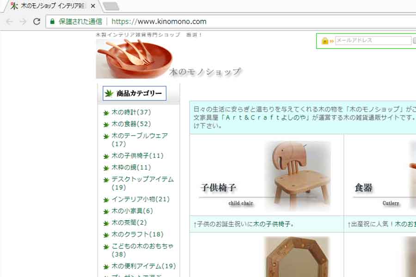Open the 木の食器(52) category link
This screenshot has height=277, width=416.
point(131,124)
